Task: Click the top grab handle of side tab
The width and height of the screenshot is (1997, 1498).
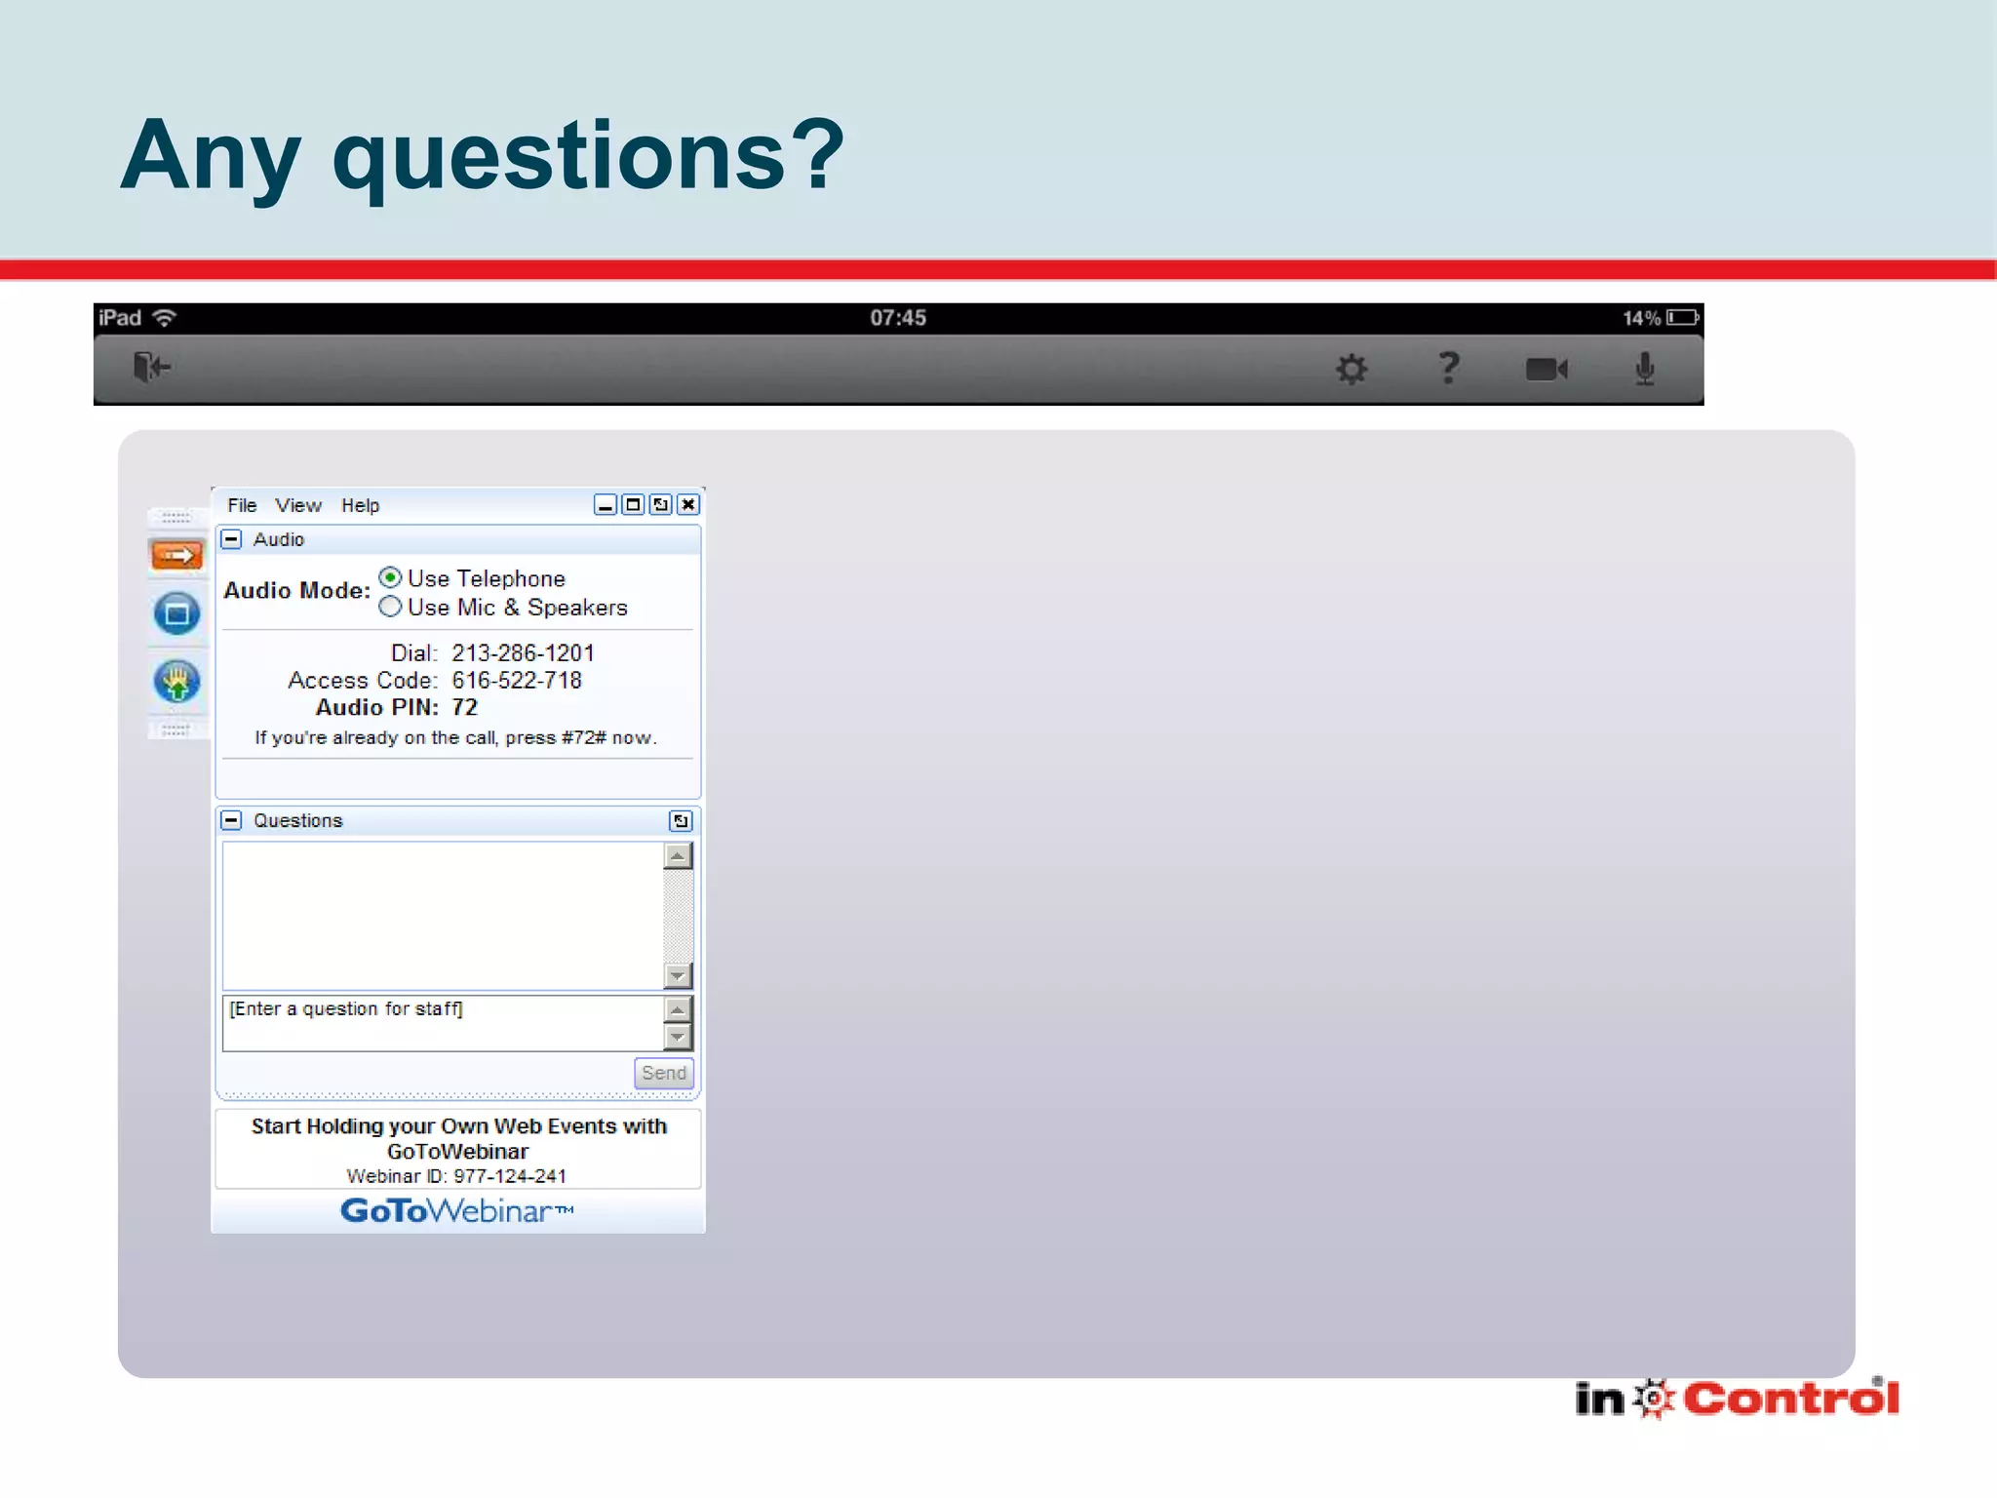Action: pyautogui.click(x=176, y=517)
